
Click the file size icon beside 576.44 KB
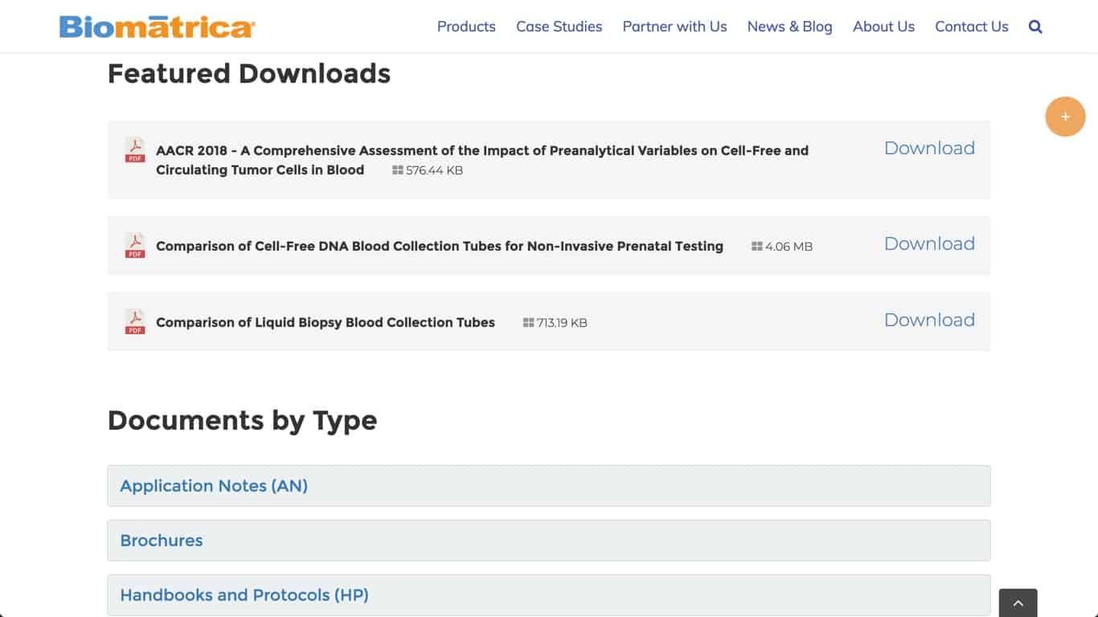pos(397,170)
